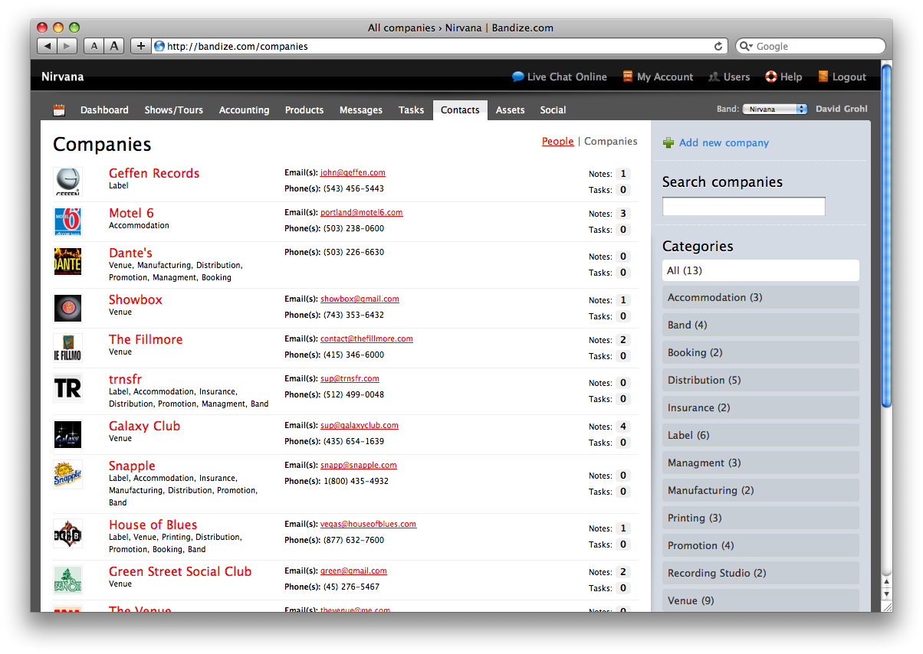The width and height of the screenshot is (923, 654).
Task: Open the Geffen Records company name link
Action: click(x=154, y=173)
